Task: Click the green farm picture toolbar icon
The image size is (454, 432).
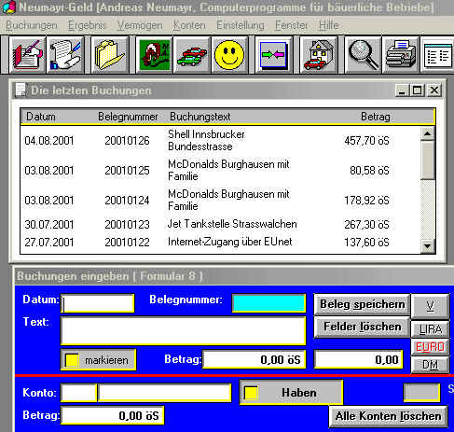Action: pyautogui.click(x=155, y=55)
